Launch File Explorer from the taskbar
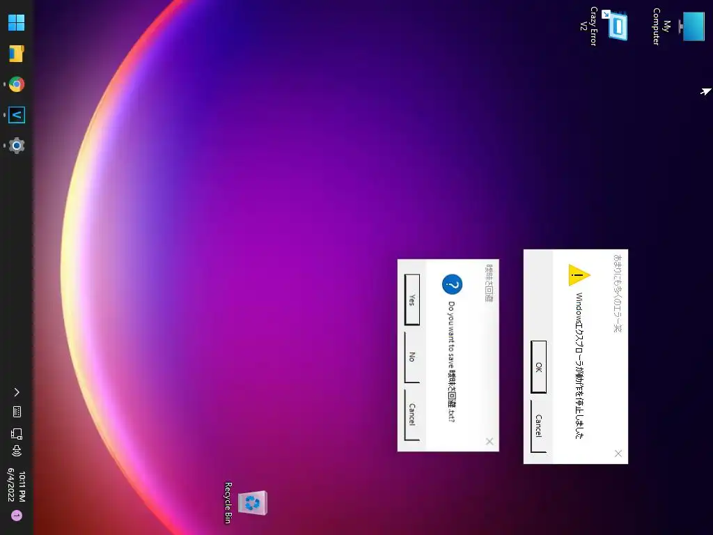Viewport: 713px width, 535px height. pos(17,53)
